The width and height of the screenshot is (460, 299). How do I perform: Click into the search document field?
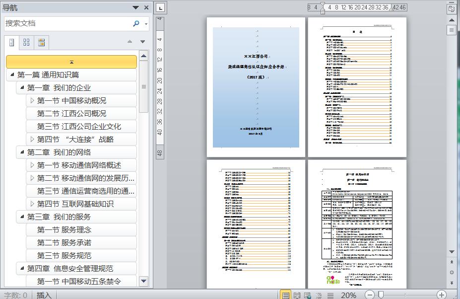(67, 23)
